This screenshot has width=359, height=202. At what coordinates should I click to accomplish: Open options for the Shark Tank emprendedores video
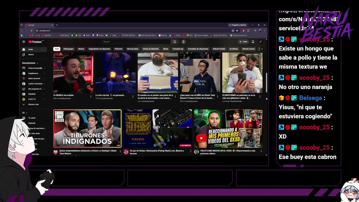120,151
